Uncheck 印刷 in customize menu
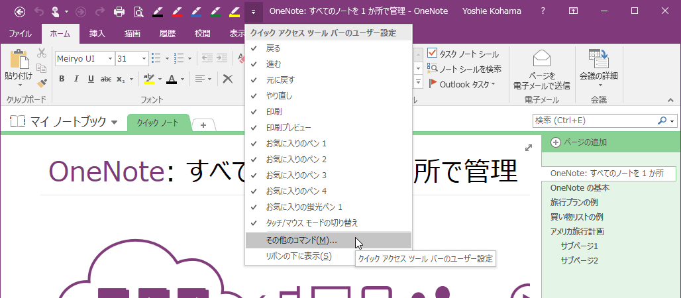The height and width of the screenshot is (298, 681). tap(329, 112)
